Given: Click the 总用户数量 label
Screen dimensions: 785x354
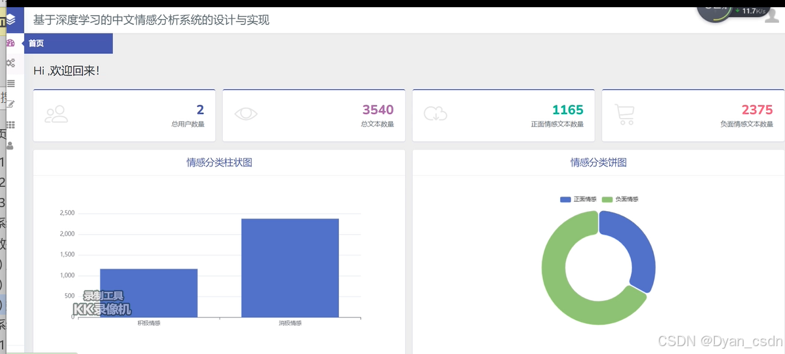Looking at the screenshot, I should 188,124.
